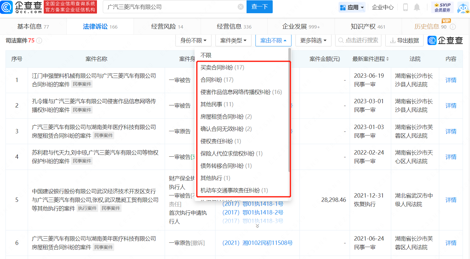Switch to the 企业发展 tab
This screenshot has height=259, width=470.
coord(301,27)
